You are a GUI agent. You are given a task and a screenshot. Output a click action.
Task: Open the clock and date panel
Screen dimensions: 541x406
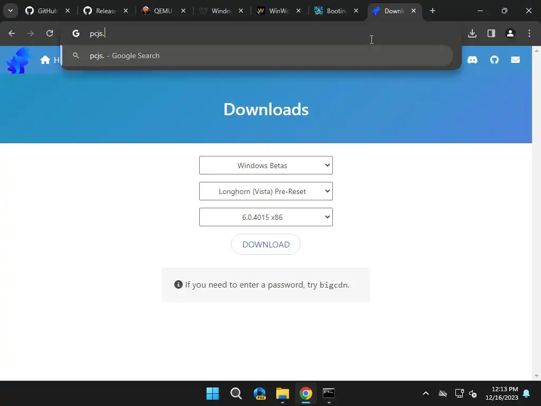coord(502,393)
